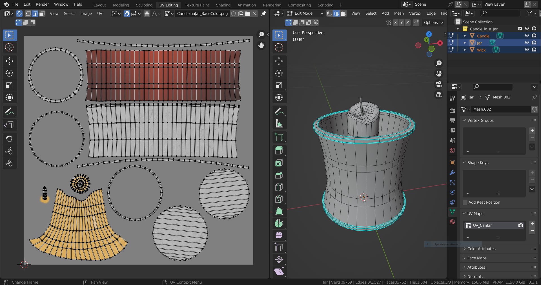Select the Measure tool in 3D viewport

[x=279, y=124]
